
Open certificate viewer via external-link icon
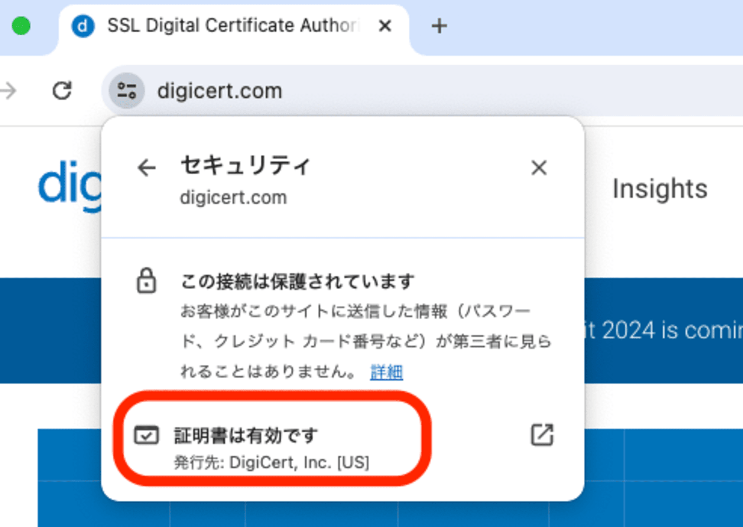542,435
